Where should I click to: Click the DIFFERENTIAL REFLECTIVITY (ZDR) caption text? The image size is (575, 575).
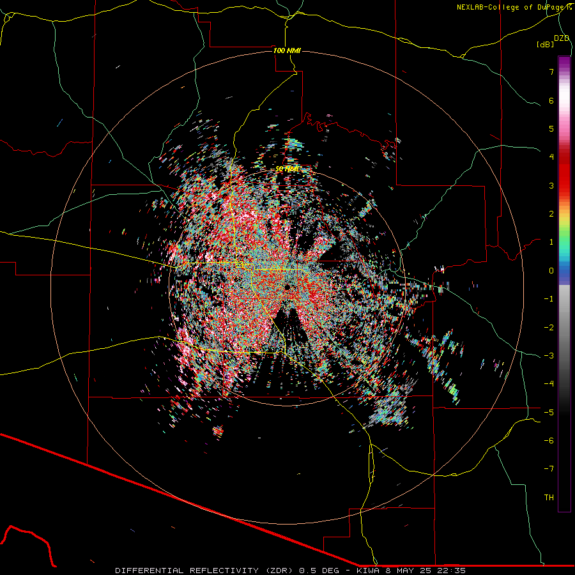point(204,571)
